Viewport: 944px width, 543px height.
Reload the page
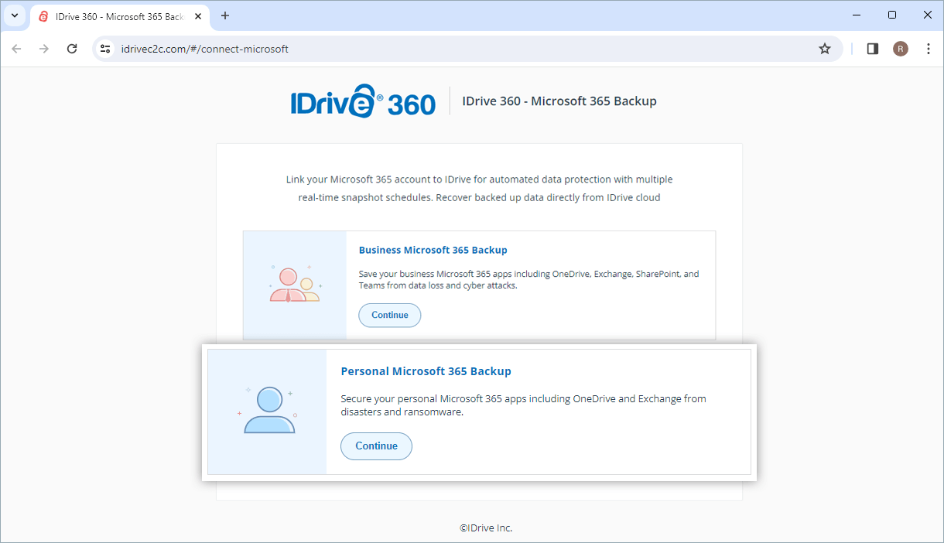point(72,49)
